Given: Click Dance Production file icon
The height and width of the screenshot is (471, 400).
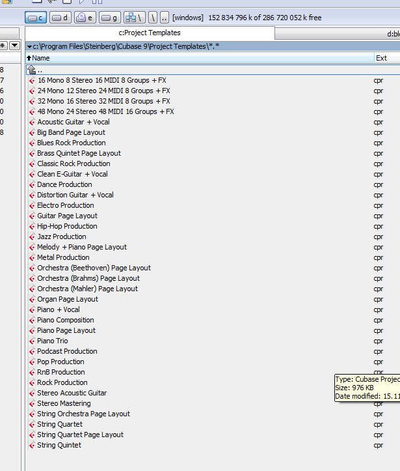Looking at the screenshot, I should click(x=32, y=185).
